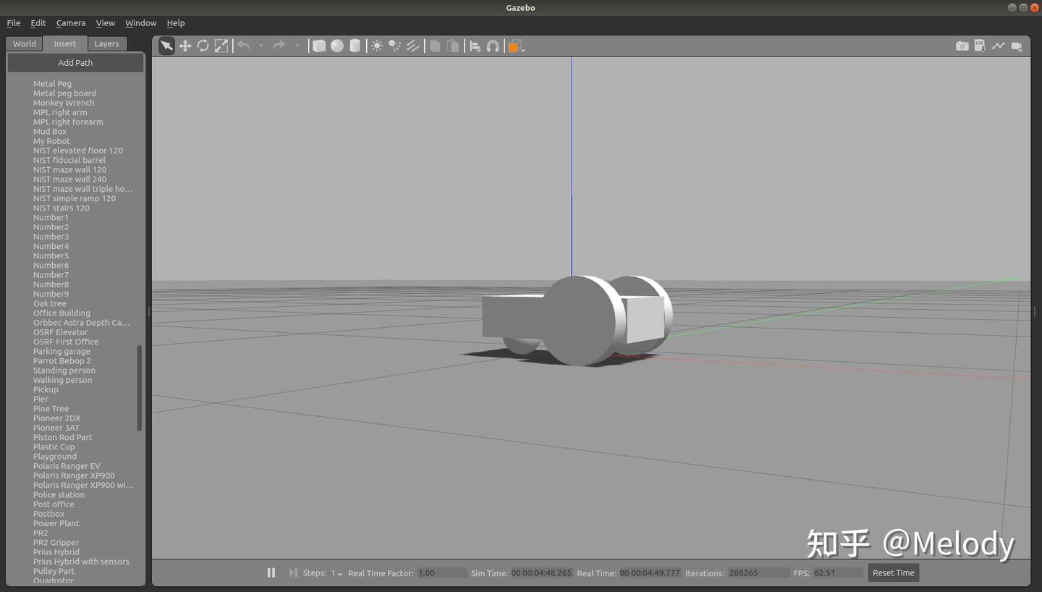This screenshot has width=1042, height=592.
Task: Add a point light source
Action: (377, 46)
